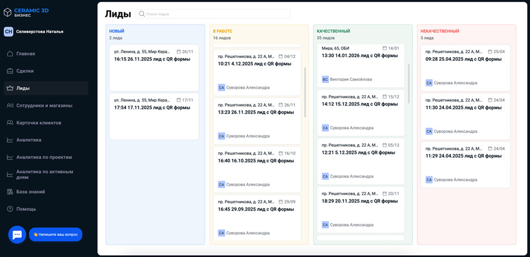Screen dimensions: 530x257
Task: Open lead 09:28 25.04.2025 лид с QR формы
Action: tap(465, 68)
